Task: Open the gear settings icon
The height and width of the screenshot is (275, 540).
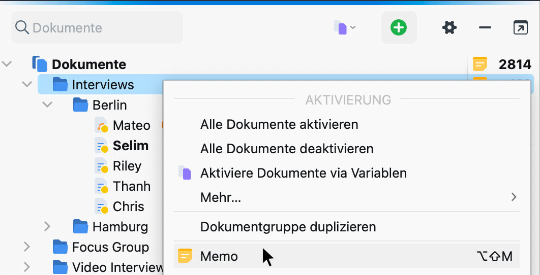Action: click(449, 27)
